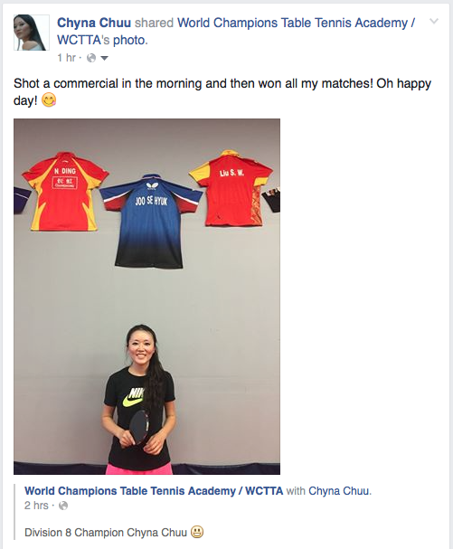
Task: Open the post options chevron menu
Action: pyautogui.click(x=434, y=22)
